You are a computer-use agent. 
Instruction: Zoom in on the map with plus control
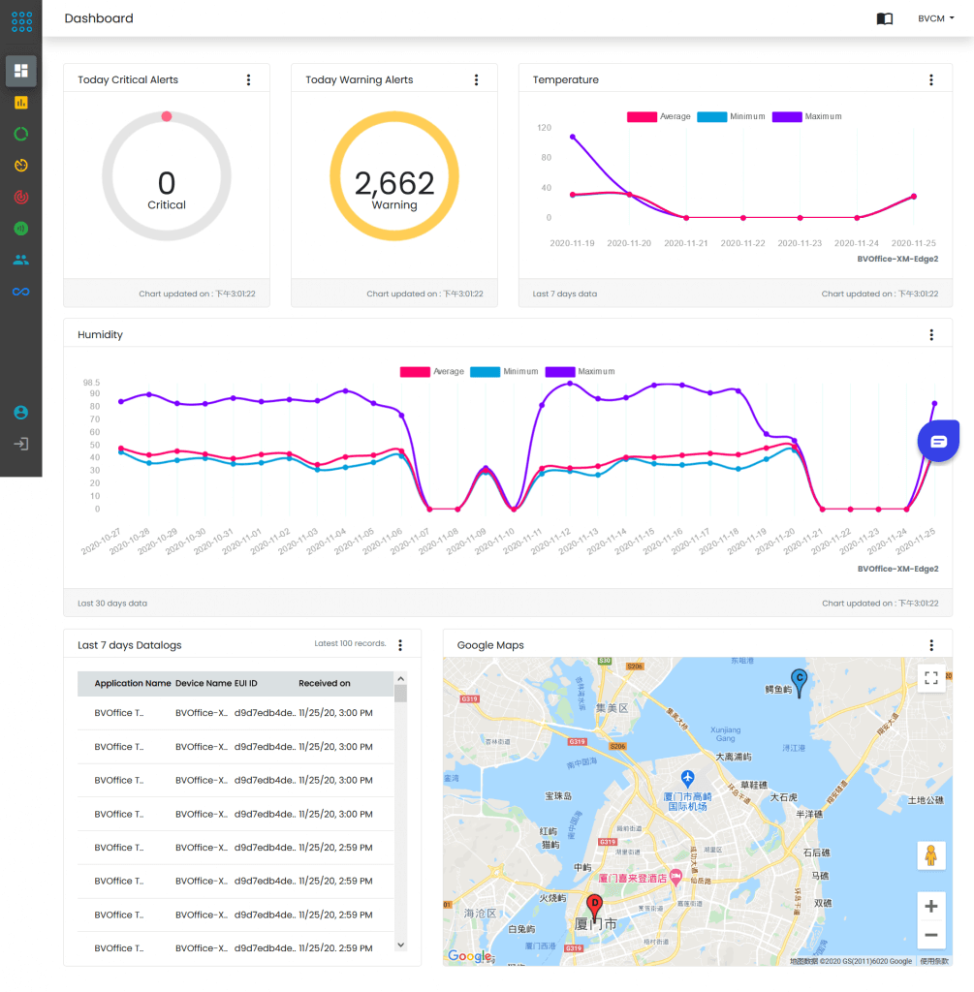(x=930, y=906)
